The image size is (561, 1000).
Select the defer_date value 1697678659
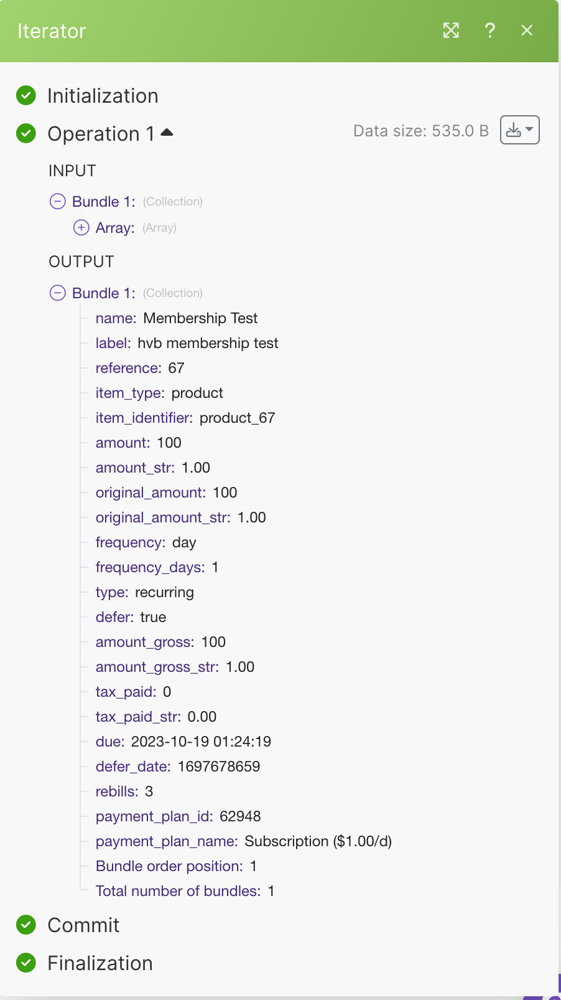click(219, 767)
